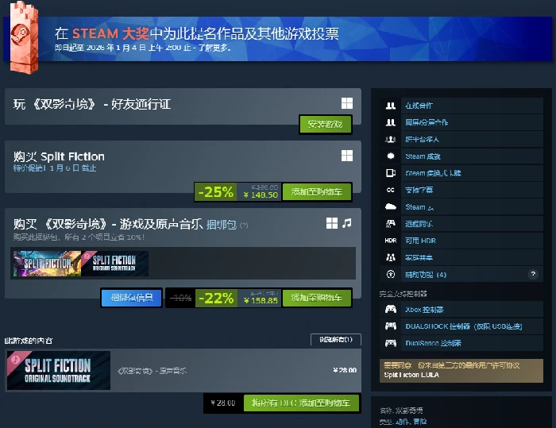
Task: Click the (?) help next to 捆绑包
Action: click(244, 225)
